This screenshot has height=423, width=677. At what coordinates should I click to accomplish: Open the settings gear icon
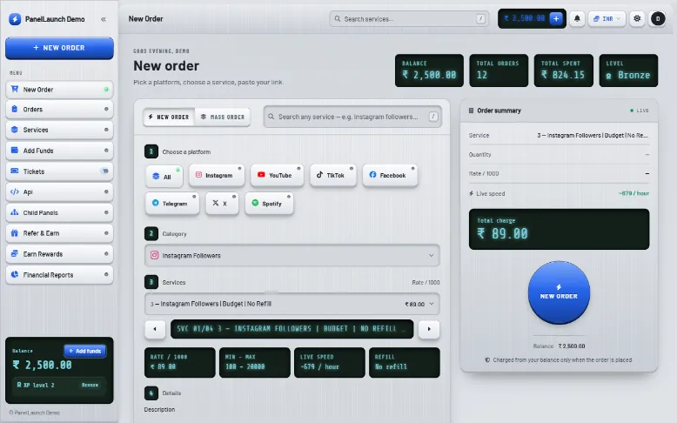(637, 18)
